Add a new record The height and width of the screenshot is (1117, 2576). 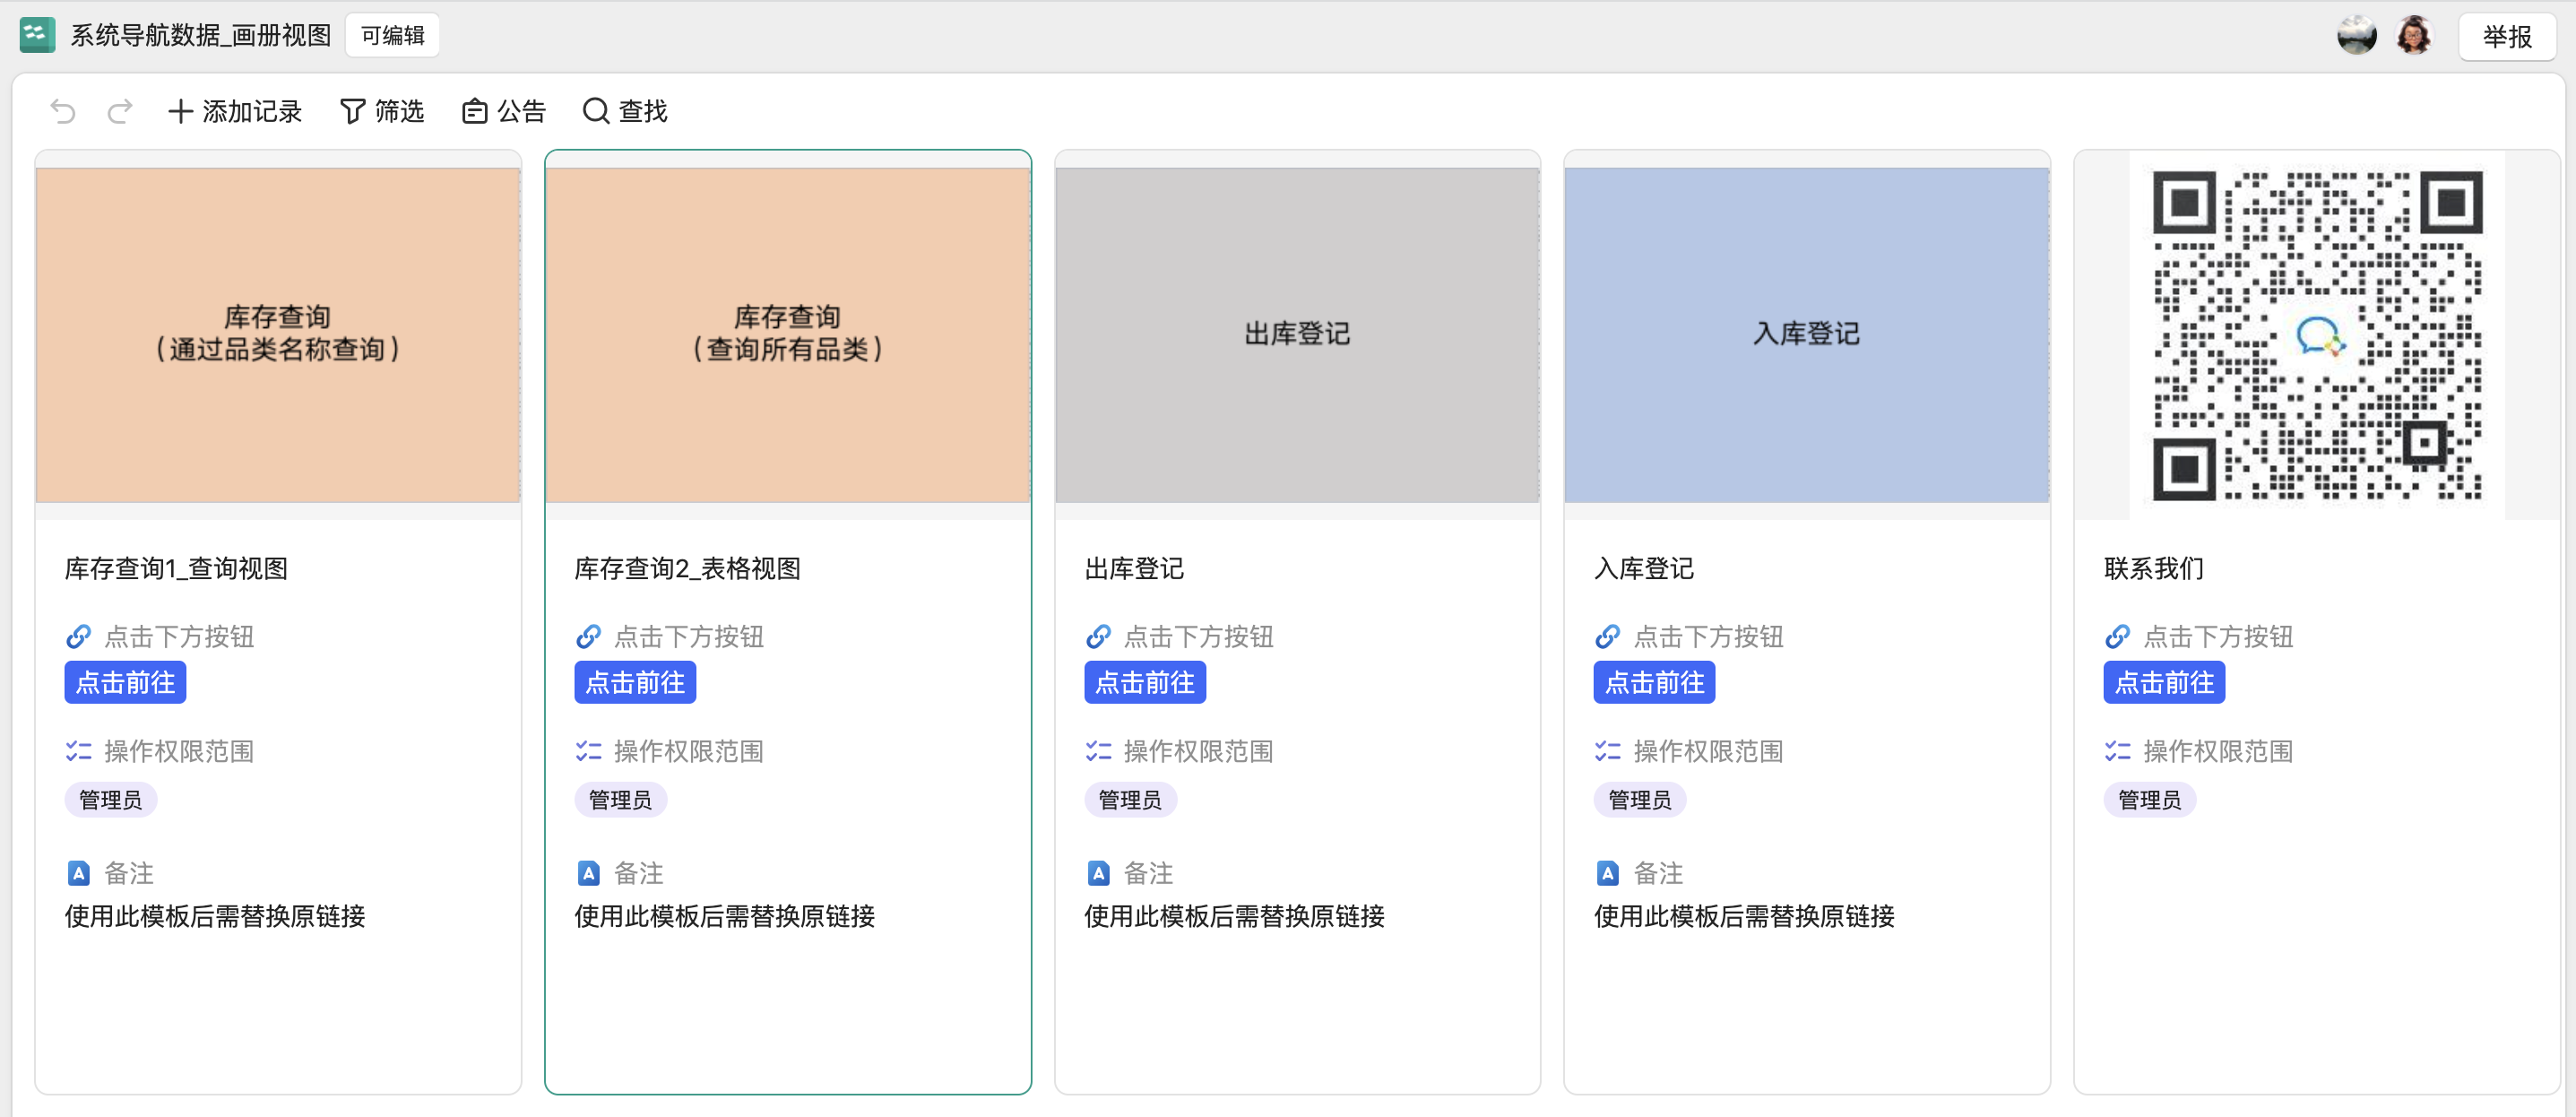235,111
